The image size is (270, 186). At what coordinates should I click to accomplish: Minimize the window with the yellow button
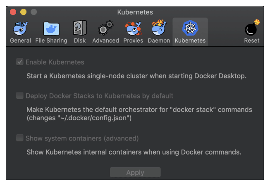pos(24,12)
